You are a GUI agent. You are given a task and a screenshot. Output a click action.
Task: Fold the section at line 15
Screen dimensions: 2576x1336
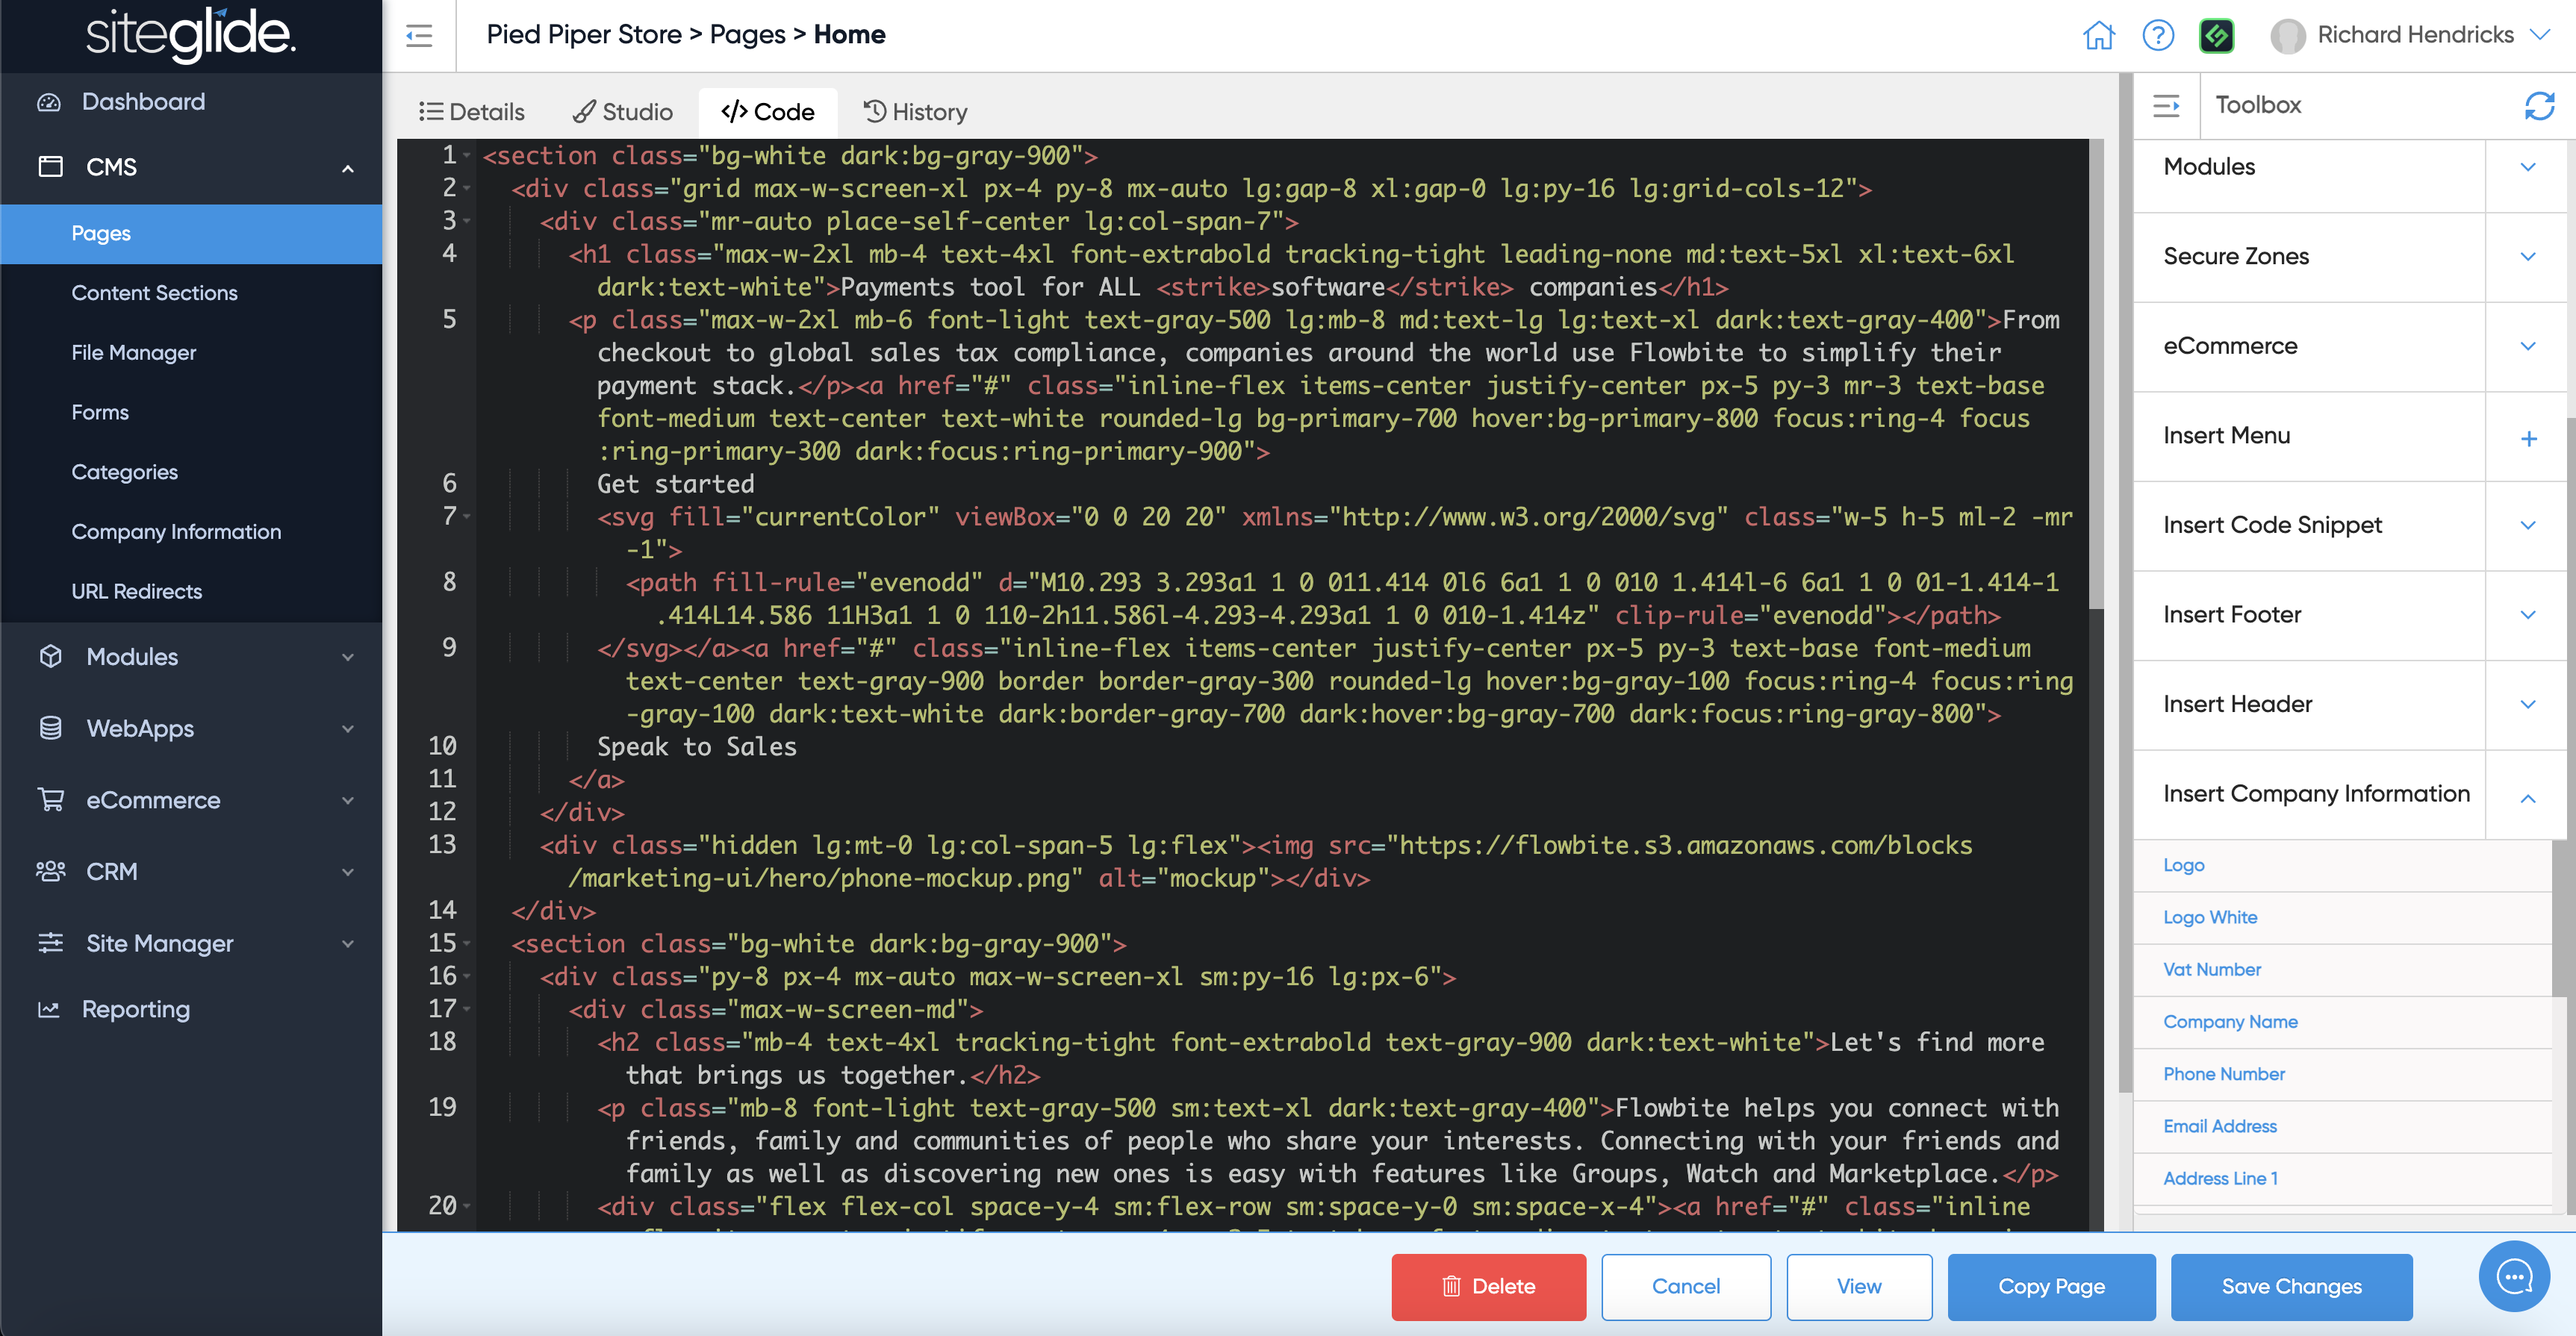(x=467, y=943)
